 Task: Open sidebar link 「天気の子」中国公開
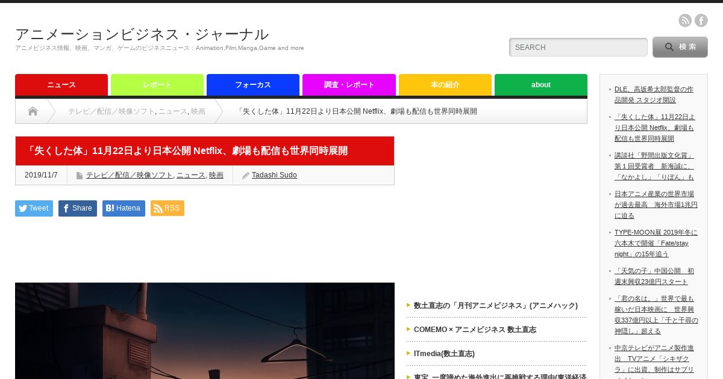tap(654, 276)
